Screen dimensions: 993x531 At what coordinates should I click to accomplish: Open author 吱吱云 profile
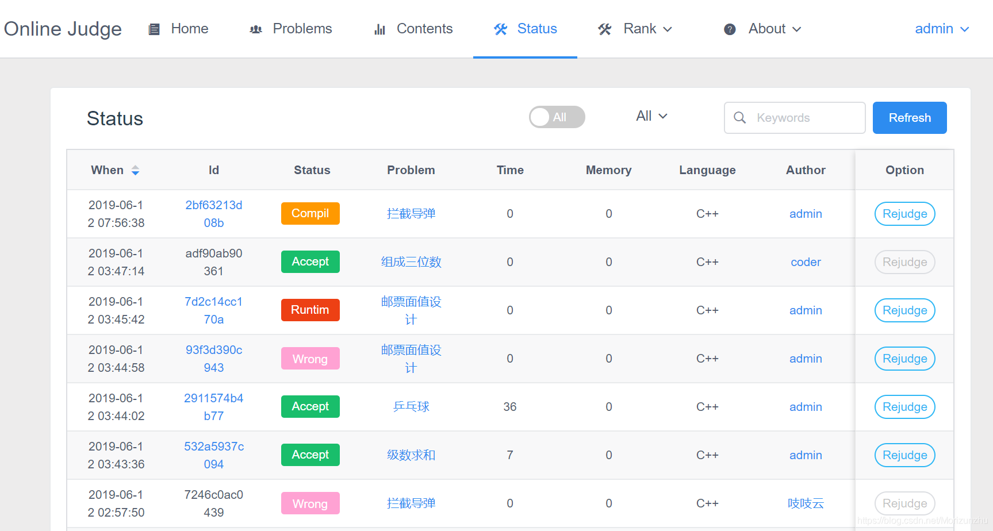coord(806,503)
